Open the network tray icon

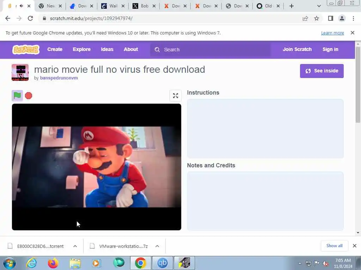(x=308, y=264)
